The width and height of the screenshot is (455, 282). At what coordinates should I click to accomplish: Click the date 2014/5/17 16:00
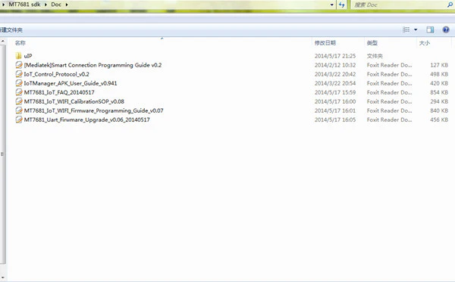point(335,101)
